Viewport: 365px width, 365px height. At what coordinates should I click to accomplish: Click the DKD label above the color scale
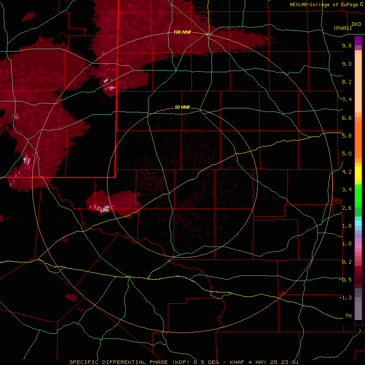pos(356,24)
